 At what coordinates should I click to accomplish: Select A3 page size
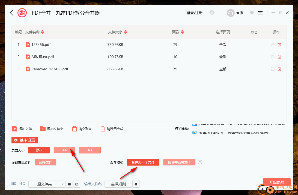[90, 150]
